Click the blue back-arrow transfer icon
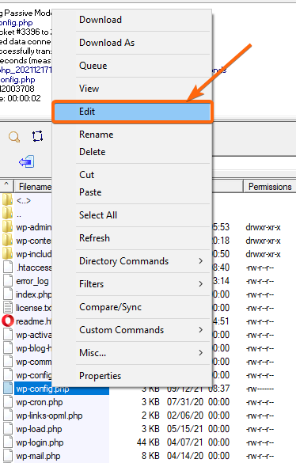The height and width of the screenshot is (463, 296). 27,161
